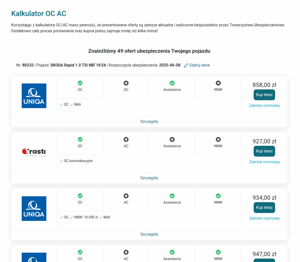This screenshot has width=300, height=262.
Task: Click the Assistance cross icon in the Trasti offer
Action: [x=172, y=139]
